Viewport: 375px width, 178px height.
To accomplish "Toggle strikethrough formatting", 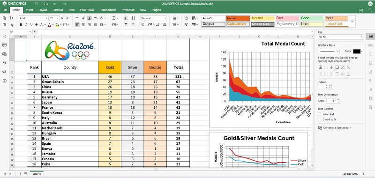I will (x=37, y=25).
